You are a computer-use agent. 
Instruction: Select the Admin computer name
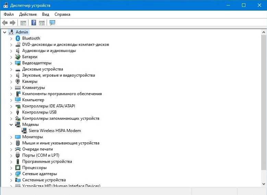click(x=22, y=32)
